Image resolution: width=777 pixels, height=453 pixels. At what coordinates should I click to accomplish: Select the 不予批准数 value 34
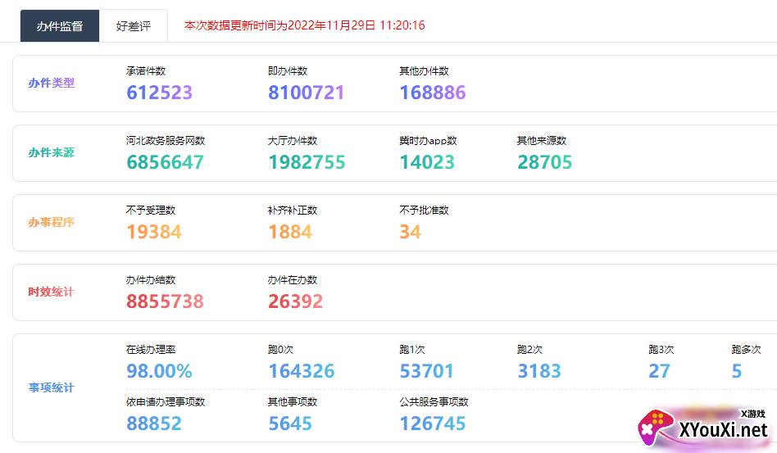(410, 232)
